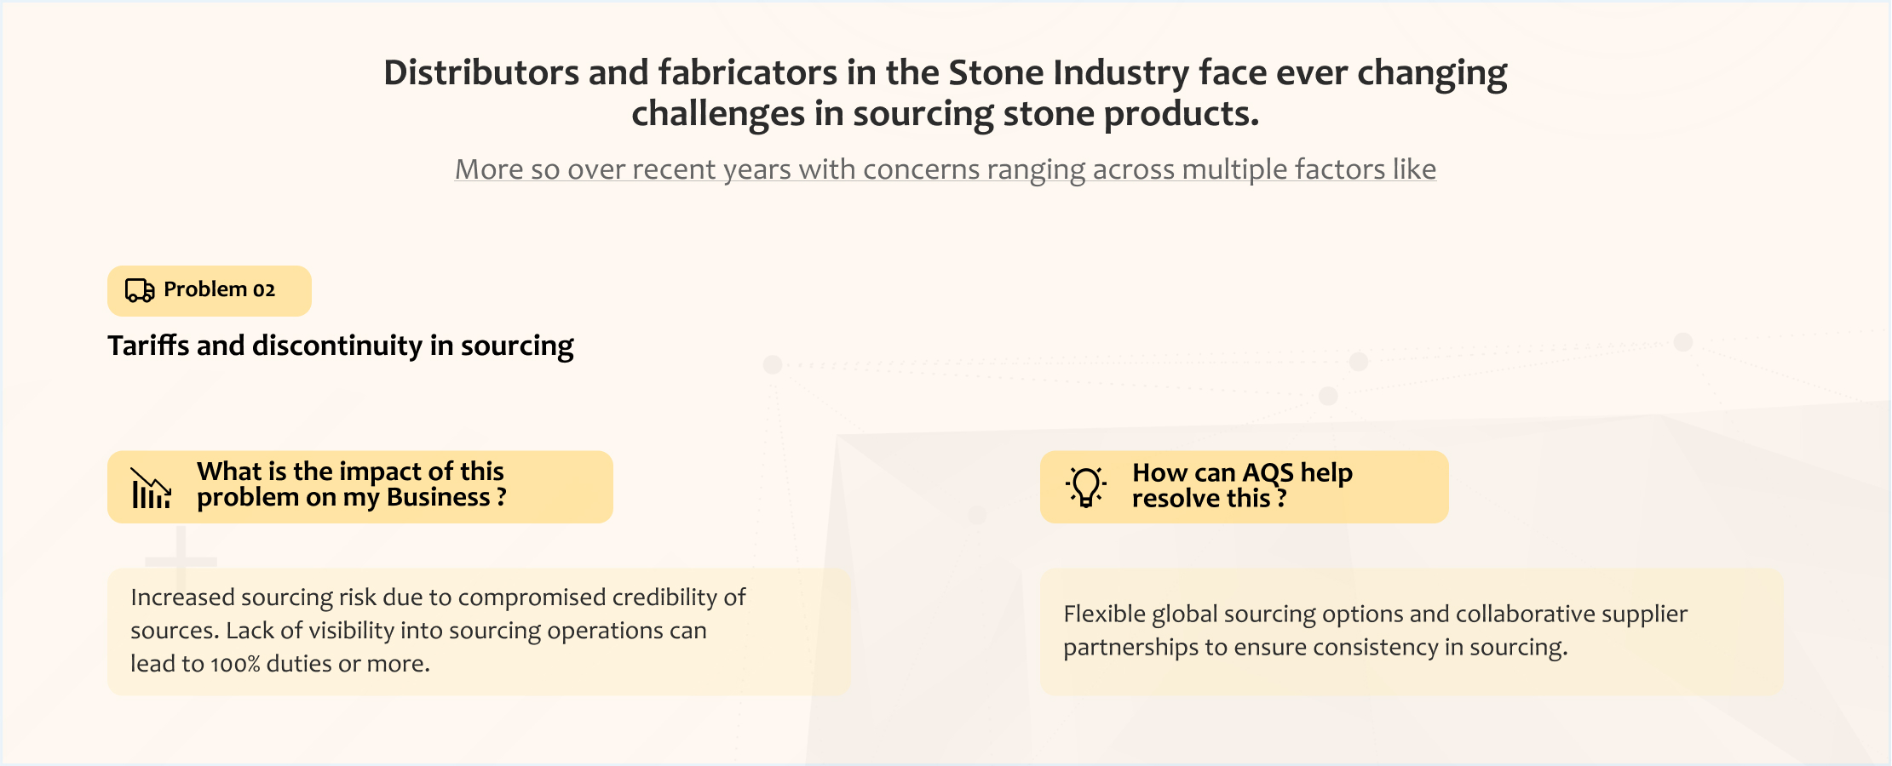Viewport: 1892px width, 766px height.
Task: Click headline line starting 'Distributors and fabricators'
Action: 945,73
